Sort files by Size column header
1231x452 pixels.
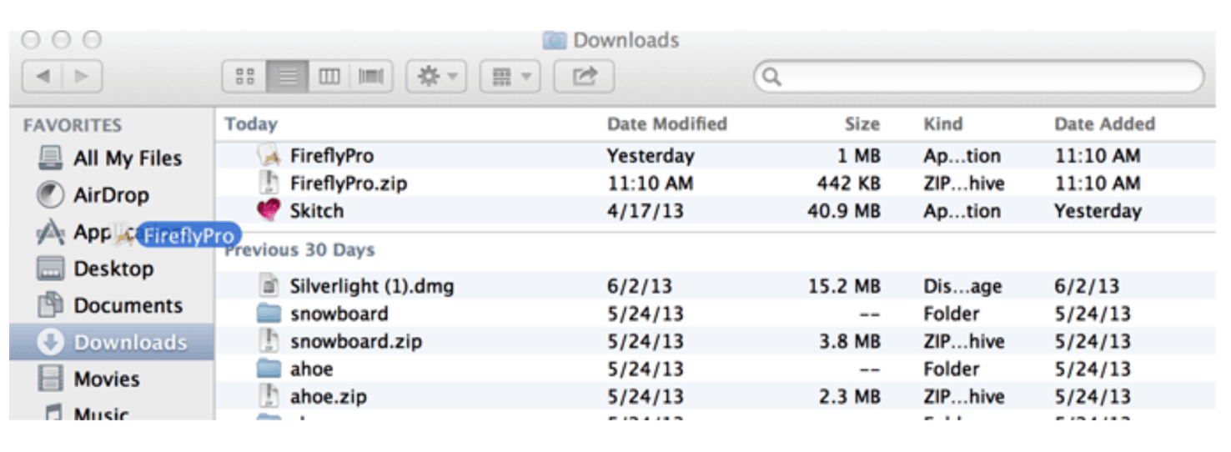(862, 124)
